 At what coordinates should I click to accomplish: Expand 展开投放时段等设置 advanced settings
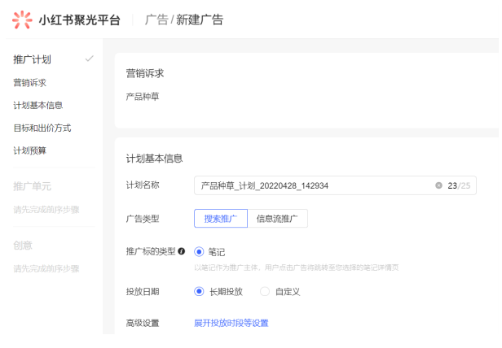(231, 323)
